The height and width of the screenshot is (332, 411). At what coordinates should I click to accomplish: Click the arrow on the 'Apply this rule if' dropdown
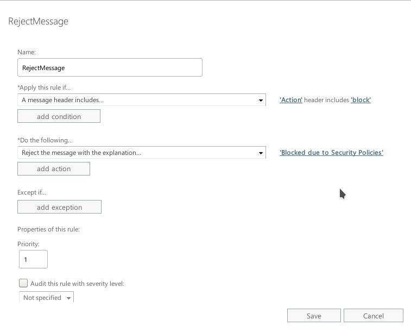261,100
